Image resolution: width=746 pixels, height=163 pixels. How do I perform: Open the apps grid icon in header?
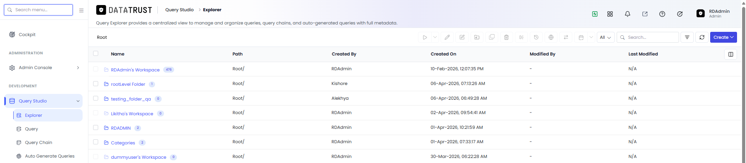[610, 14]
